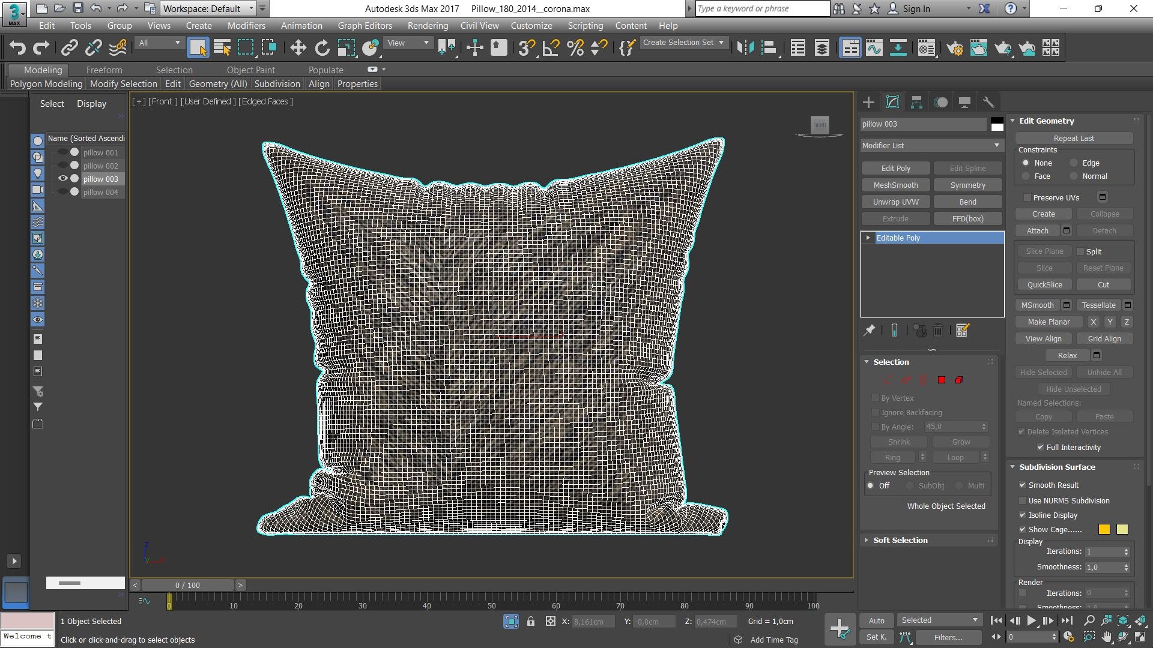This screenshot has height=648, width=1153.
Task: Switch to the Create plus panel tab
Action: point(868,103)
